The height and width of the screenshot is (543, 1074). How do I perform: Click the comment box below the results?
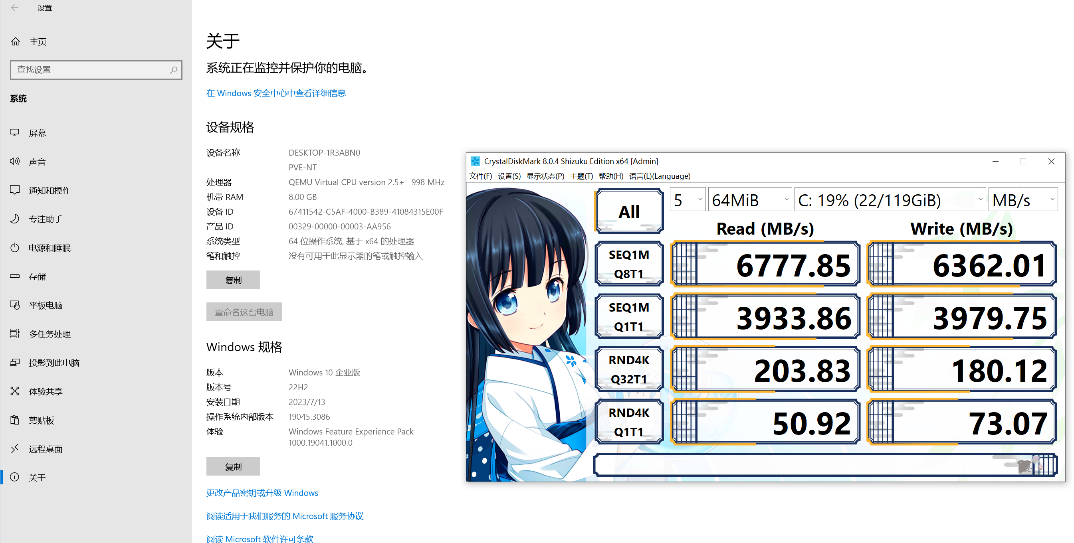pos(826,465)
